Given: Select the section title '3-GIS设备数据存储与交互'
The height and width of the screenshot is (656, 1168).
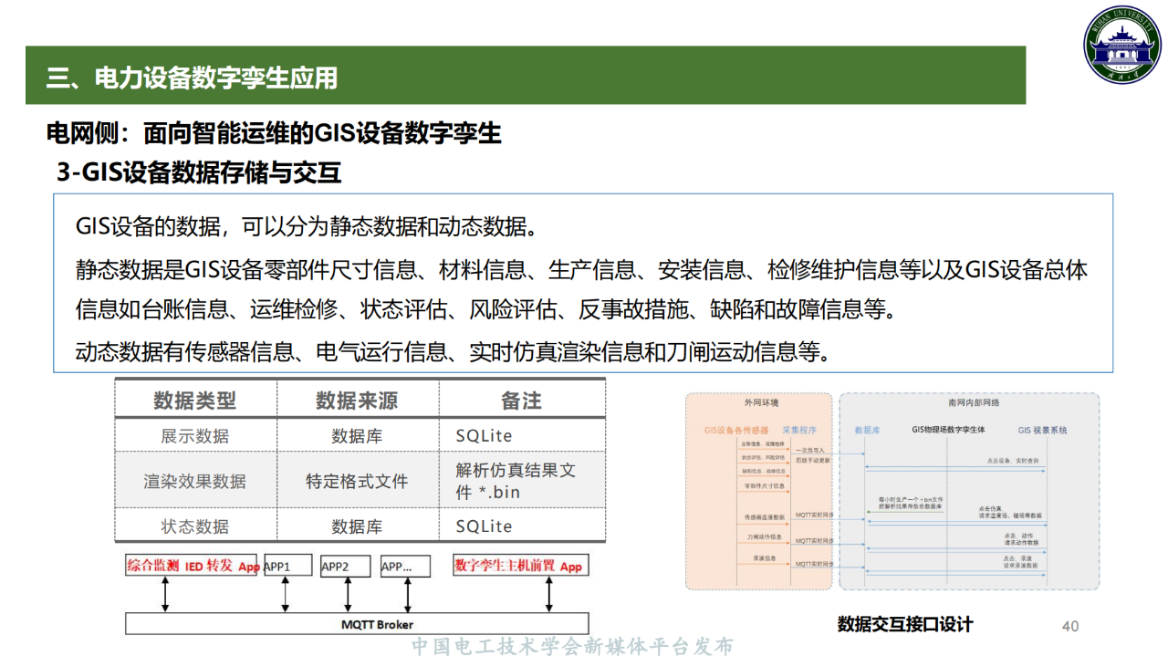Looking at the screenshot, I should coord(199,172).
